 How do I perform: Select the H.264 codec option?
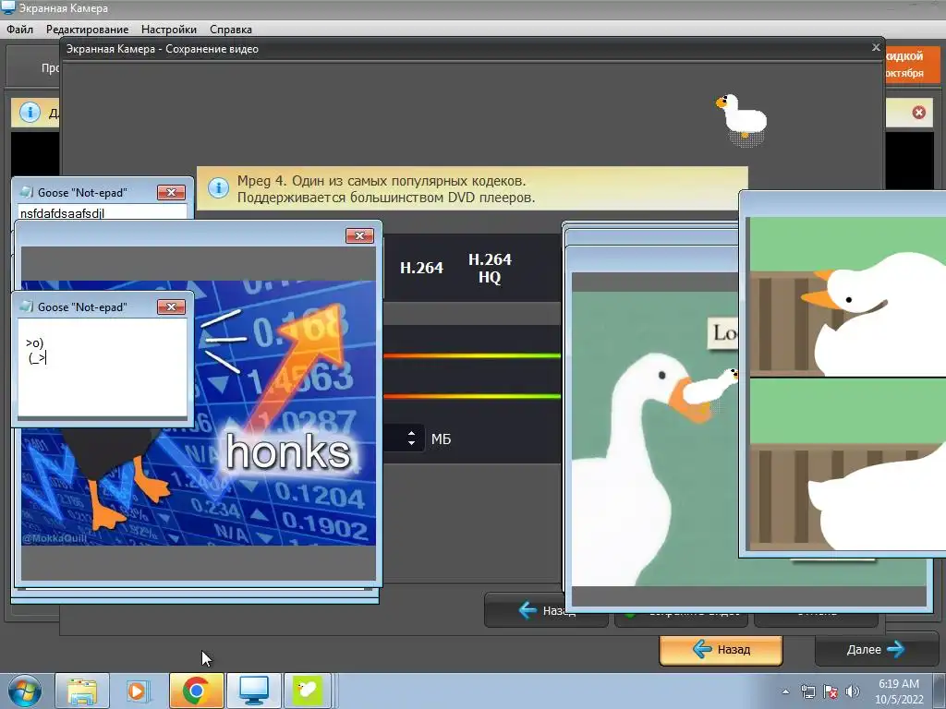click(421, 268)
